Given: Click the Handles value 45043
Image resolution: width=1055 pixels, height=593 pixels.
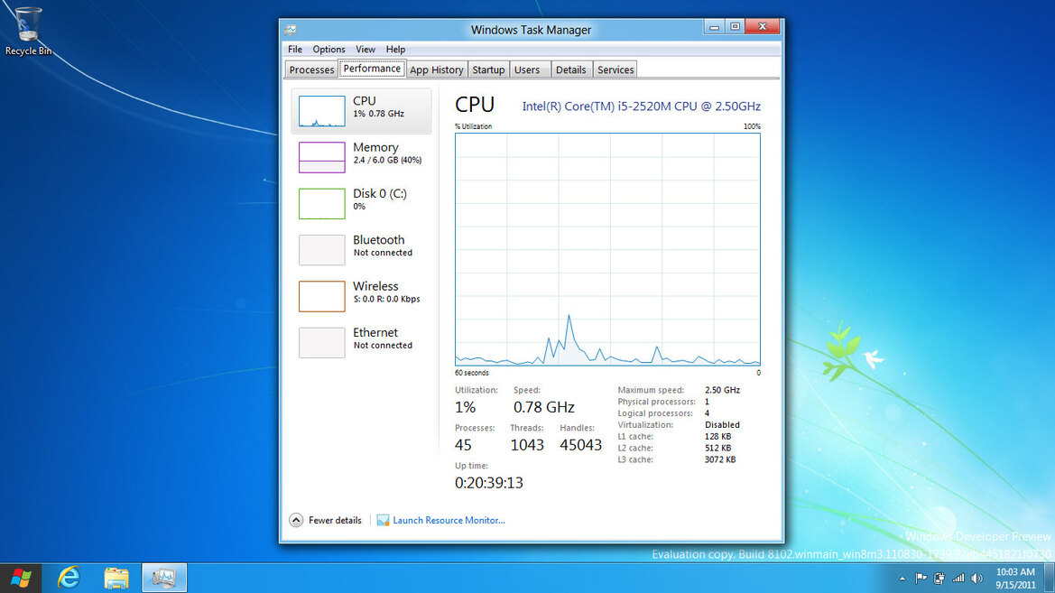Looking at the screenshot, I should point(580,445).
